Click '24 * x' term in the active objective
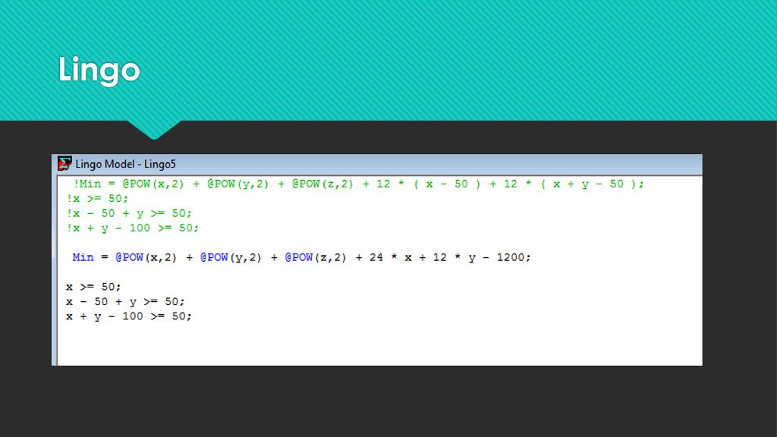 390,257
